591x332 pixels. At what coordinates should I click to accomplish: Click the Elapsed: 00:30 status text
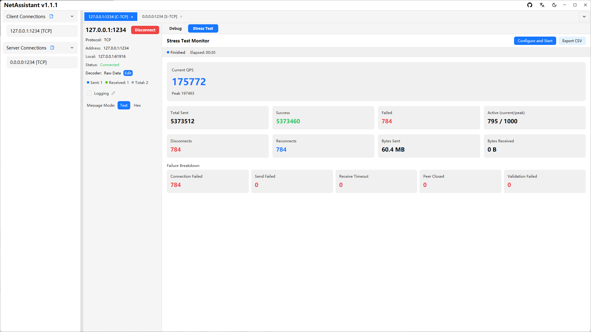(x=203, y=53)
